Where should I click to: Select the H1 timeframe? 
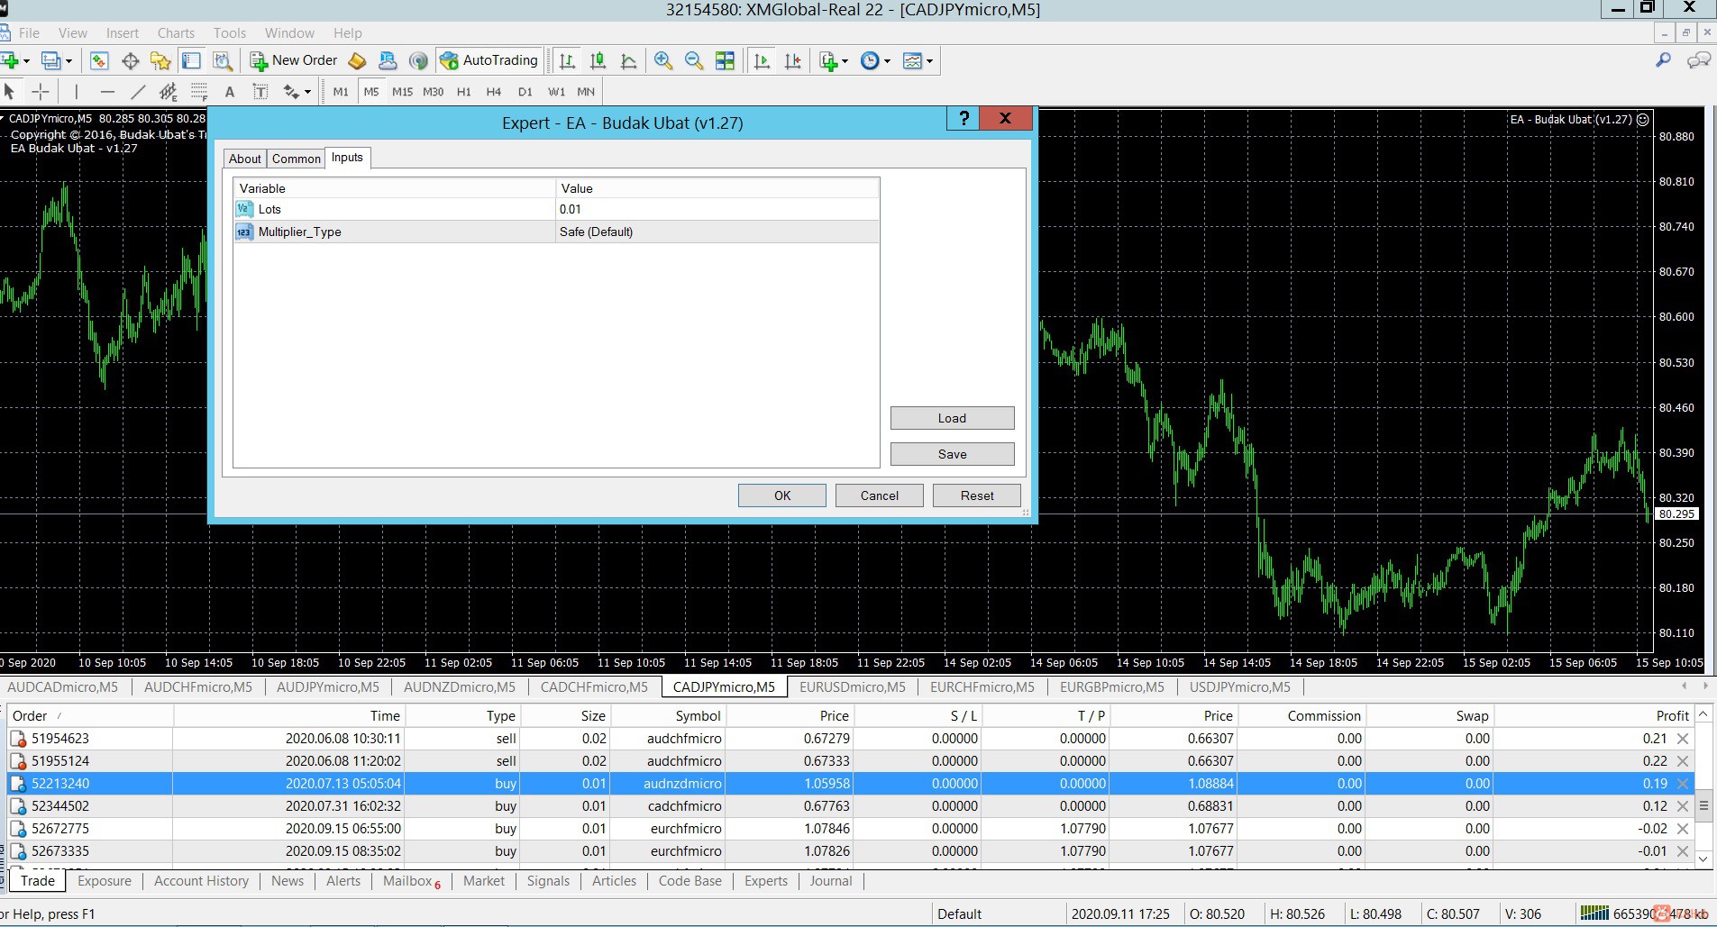[x=463, y=91]
